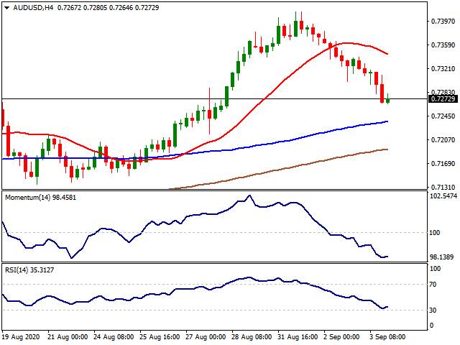This screenshot has width=460, height=345.
Task: Click the RSI 30 level label
Action: (433, 310)
